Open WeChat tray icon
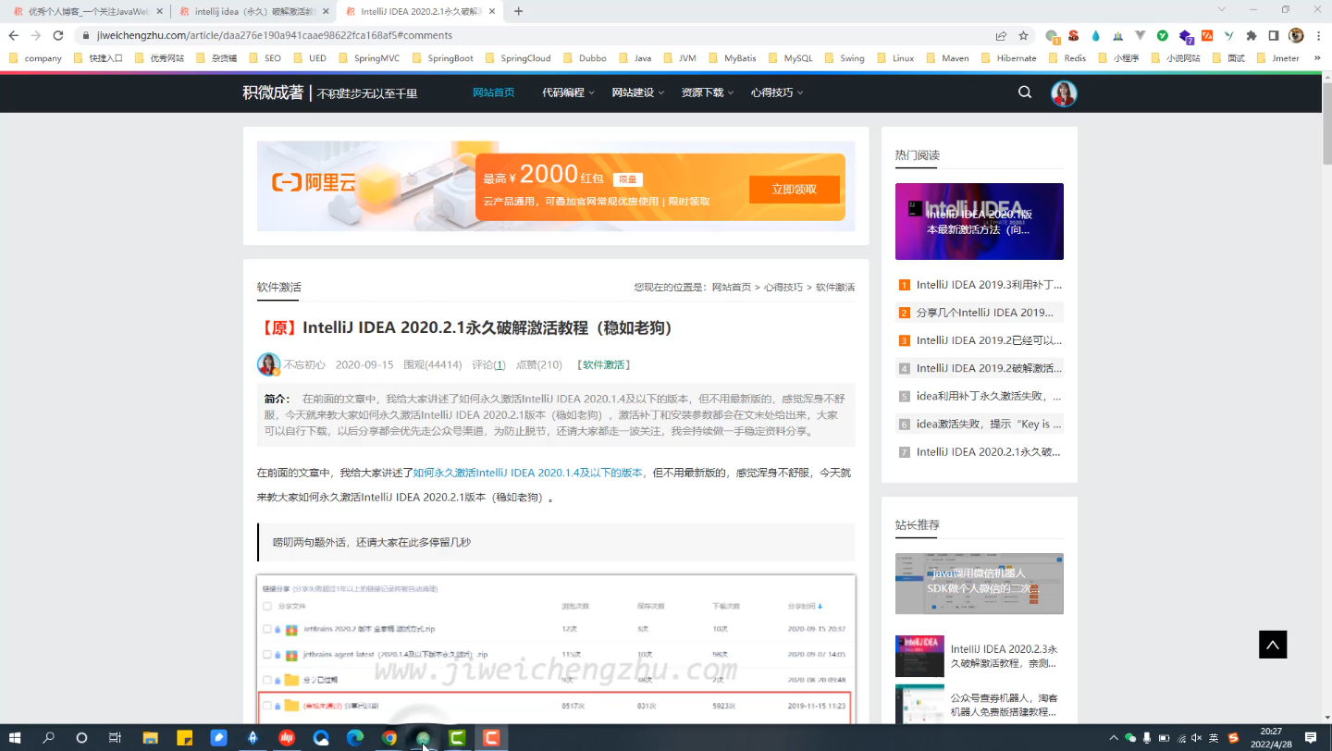 [x=1129, y=738]
